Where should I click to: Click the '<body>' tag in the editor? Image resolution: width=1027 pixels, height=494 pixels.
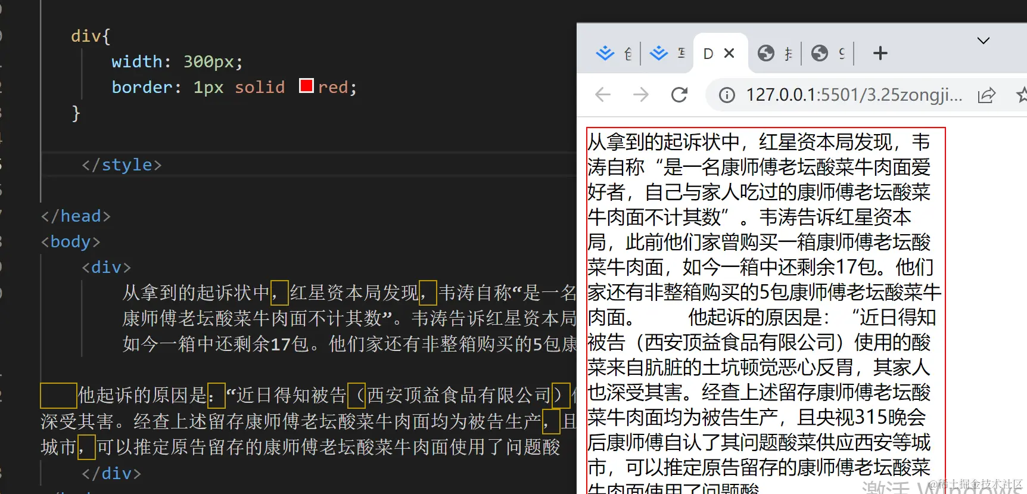(70, 241)
